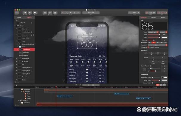Open the Truncation dropdown
The height and width of the screenshot is (116, 181).
coord(157,45)
